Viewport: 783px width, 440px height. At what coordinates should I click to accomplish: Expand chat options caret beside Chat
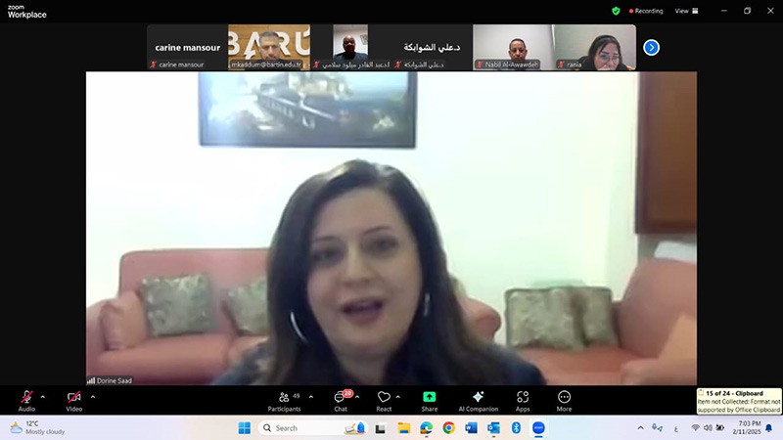click(357, 397)
